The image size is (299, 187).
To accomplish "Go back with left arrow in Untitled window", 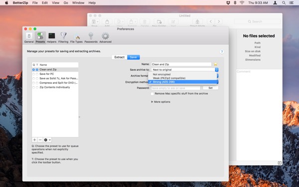I will coord(211,21).
